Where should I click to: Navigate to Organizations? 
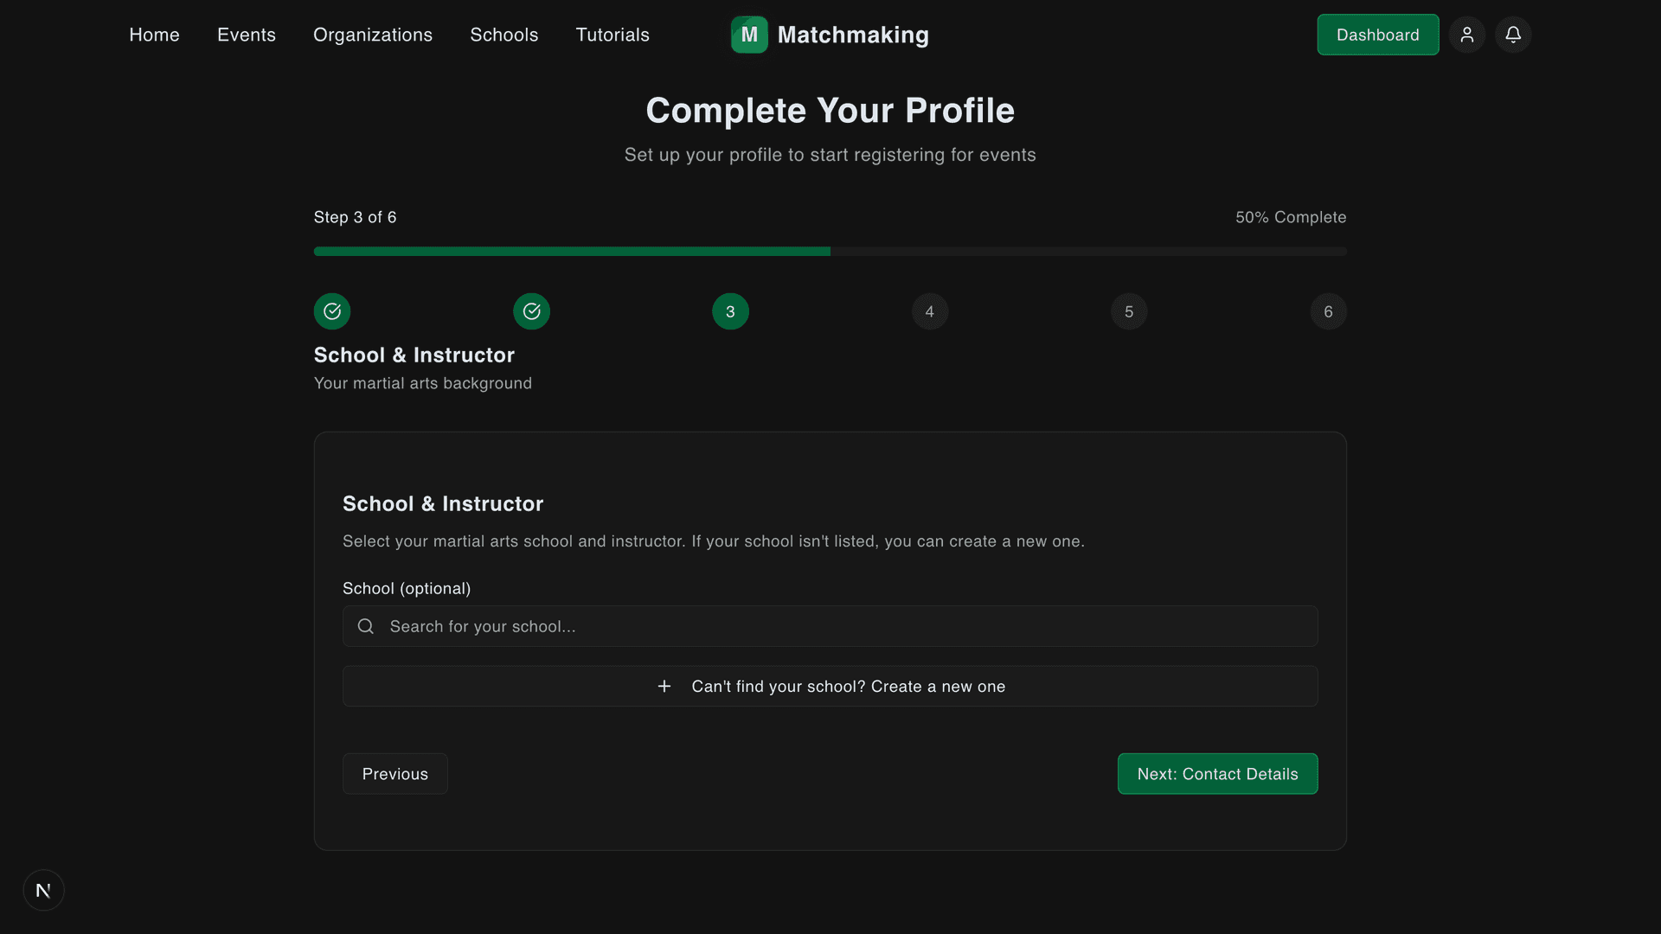[373, 35]
